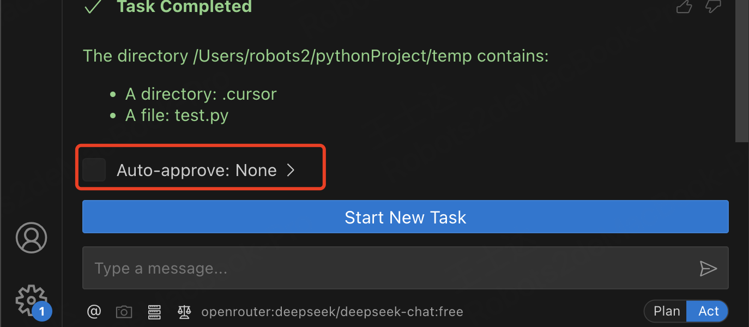The image size is (749, 327).
Task: Open the MCP servers icon
Action: 155,312
